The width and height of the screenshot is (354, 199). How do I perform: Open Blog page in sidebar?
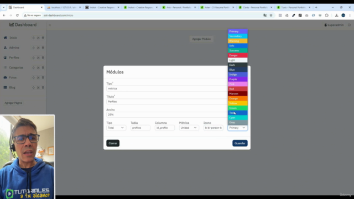pyautogui.click(x=12, y=87)
